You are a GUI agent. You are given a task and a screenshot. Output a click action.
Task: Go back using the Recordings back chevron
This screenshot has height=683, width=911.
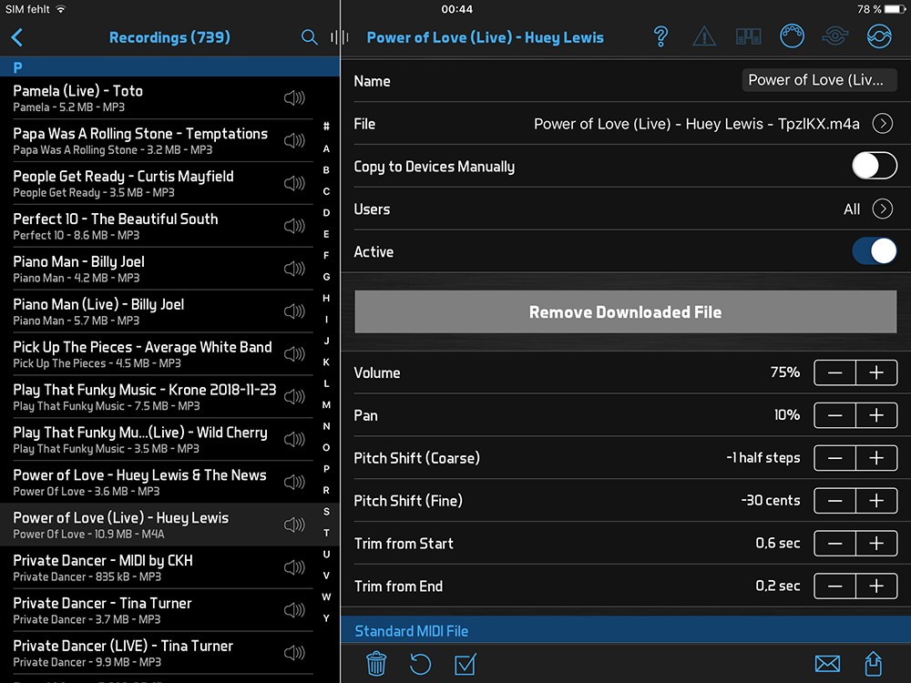coord(17,37)
